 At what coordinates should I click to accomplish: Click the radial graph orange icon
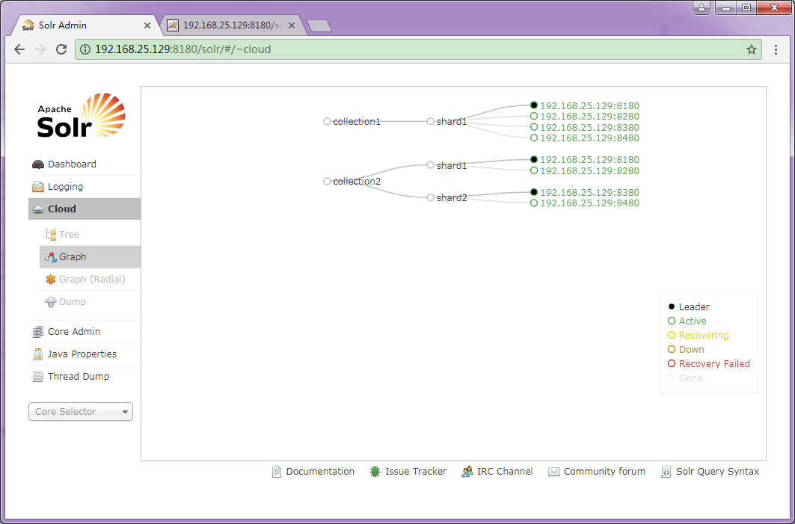pyautogui.click(x=51, y=280)
